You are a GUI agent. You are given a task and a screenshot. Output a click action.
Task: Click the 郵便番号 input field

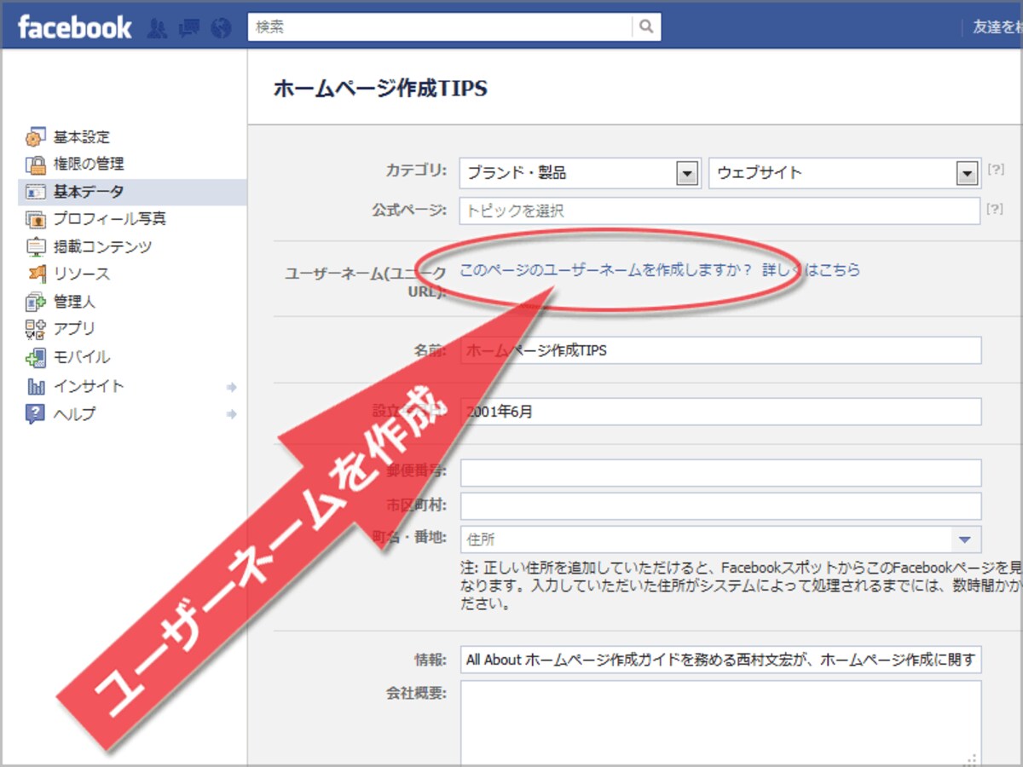point(720,473)
